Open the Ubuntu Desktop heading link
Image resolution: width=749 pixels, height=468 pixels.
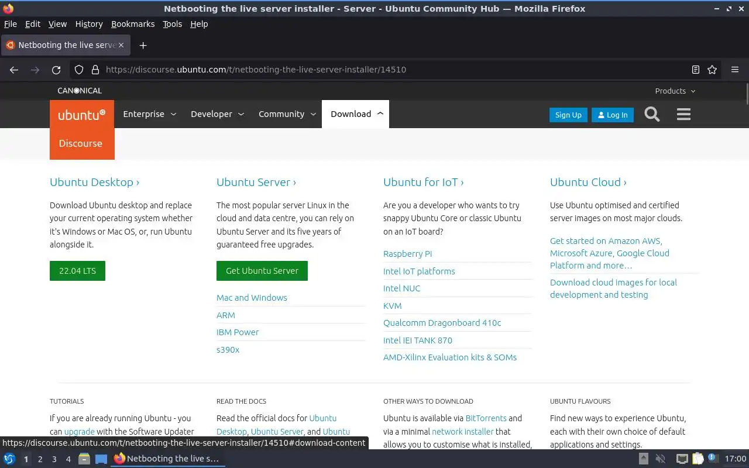tap(94, 182)
